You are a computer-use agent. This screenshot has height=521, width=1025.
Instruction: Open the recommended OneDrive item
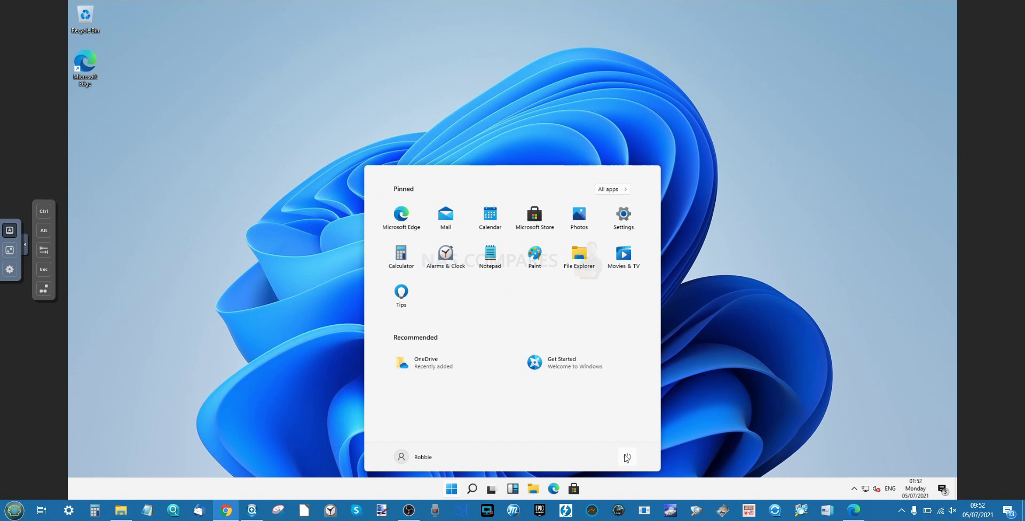point(424,363)
